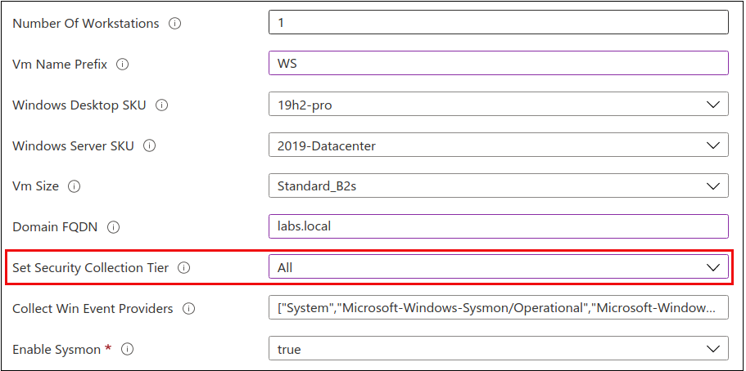Viewport: 746px width, 371px height.
Task: Click the Enable Sysmon info icon
Action: click(128, 350)
